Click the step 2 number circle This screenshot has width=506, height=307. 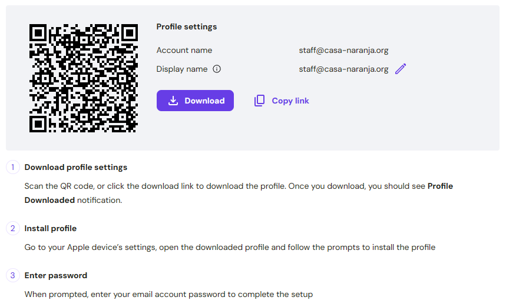click(13, 228)
